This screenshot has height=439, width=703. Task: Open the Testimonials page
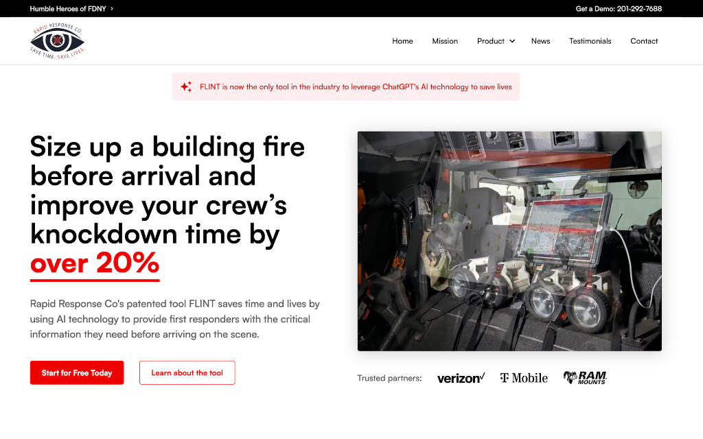tap(590, 41)
